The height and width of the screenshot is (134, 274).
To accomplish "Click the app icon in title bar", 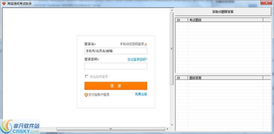I will 4,4.
